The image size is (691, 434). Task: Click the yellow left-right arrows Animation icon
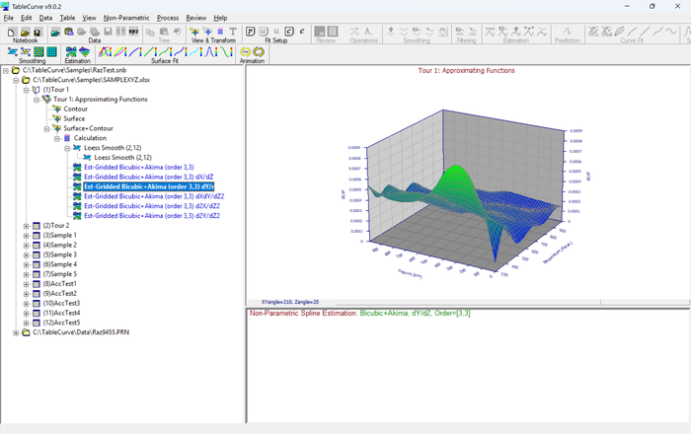click(x=246, y=52)
